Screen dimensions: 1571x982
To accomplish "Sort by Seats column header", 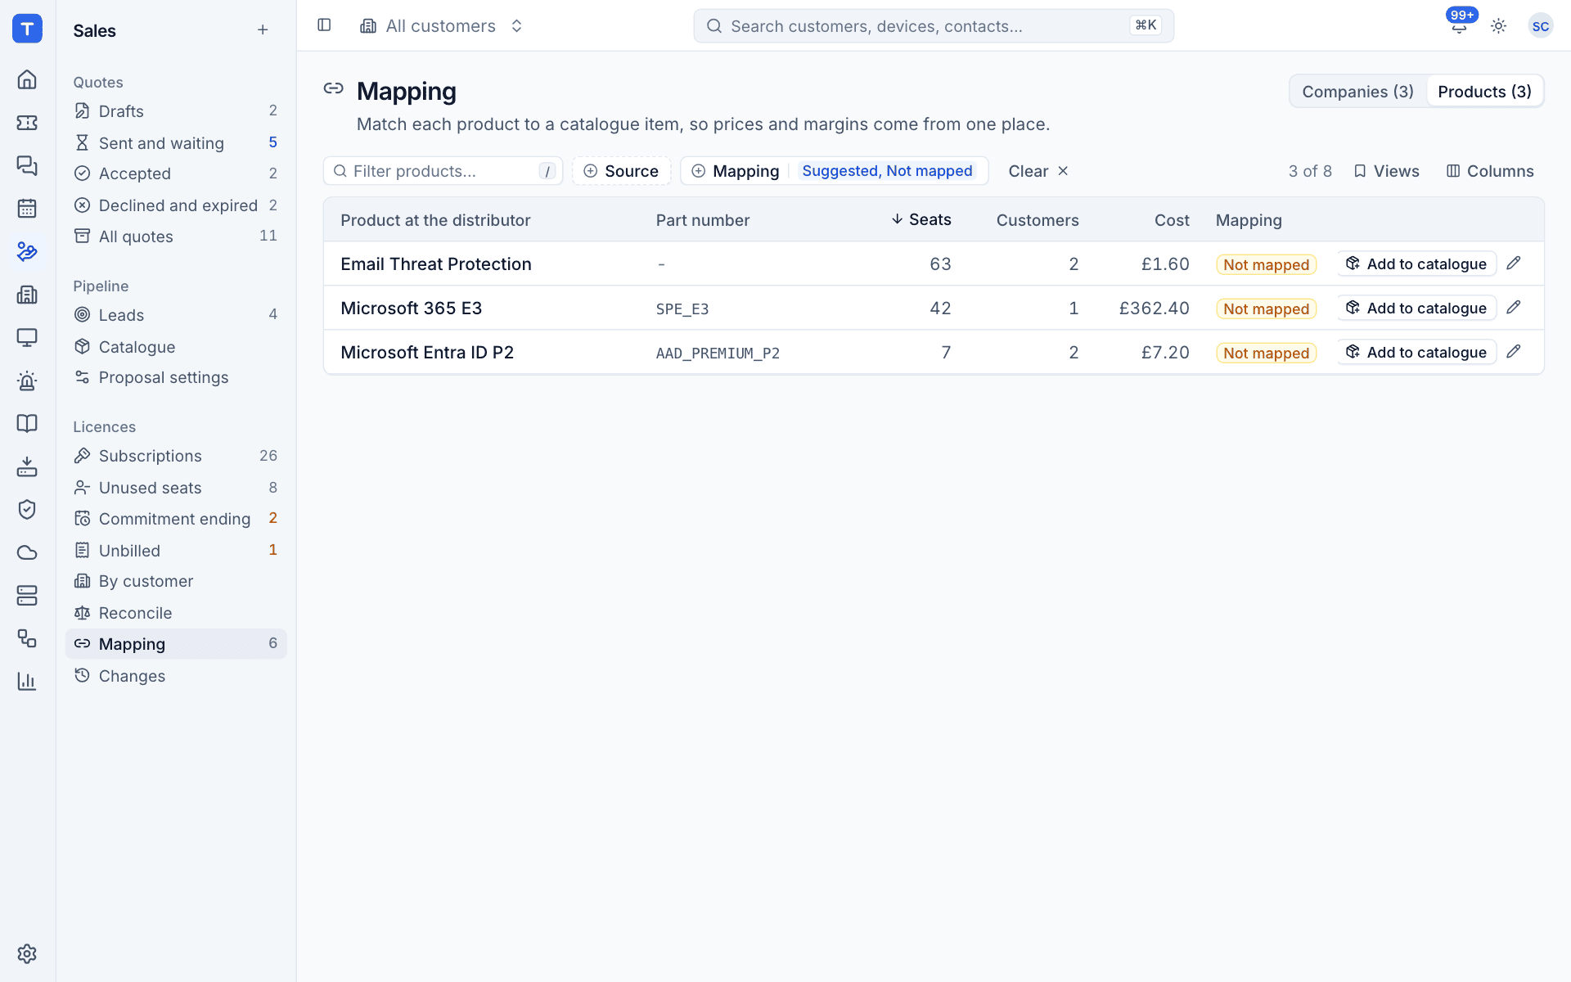I will click(921, 219).
